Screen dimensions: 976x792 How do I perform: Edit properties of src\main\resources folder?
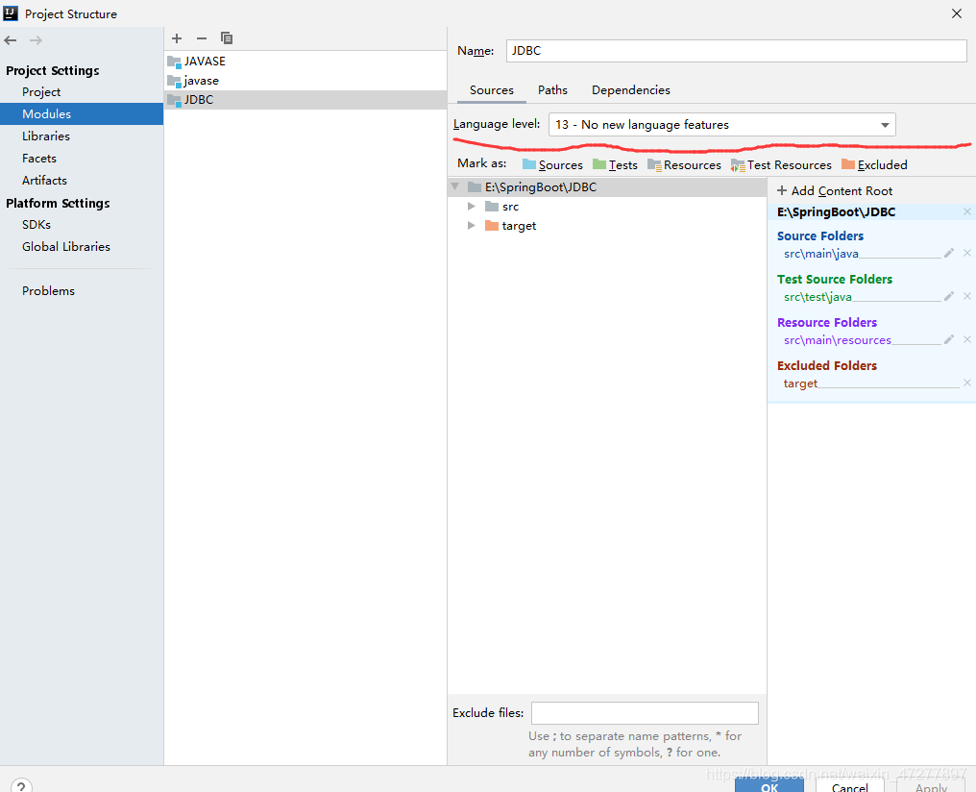pos(948,339)
